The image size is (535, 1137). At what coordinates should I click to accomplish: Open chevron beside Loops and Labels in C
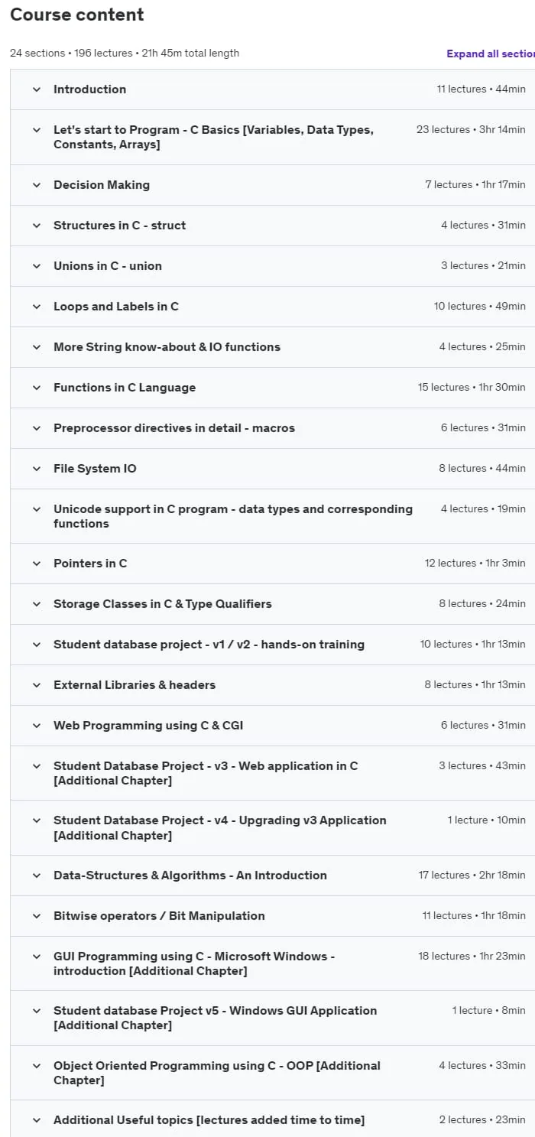point(36,307)
